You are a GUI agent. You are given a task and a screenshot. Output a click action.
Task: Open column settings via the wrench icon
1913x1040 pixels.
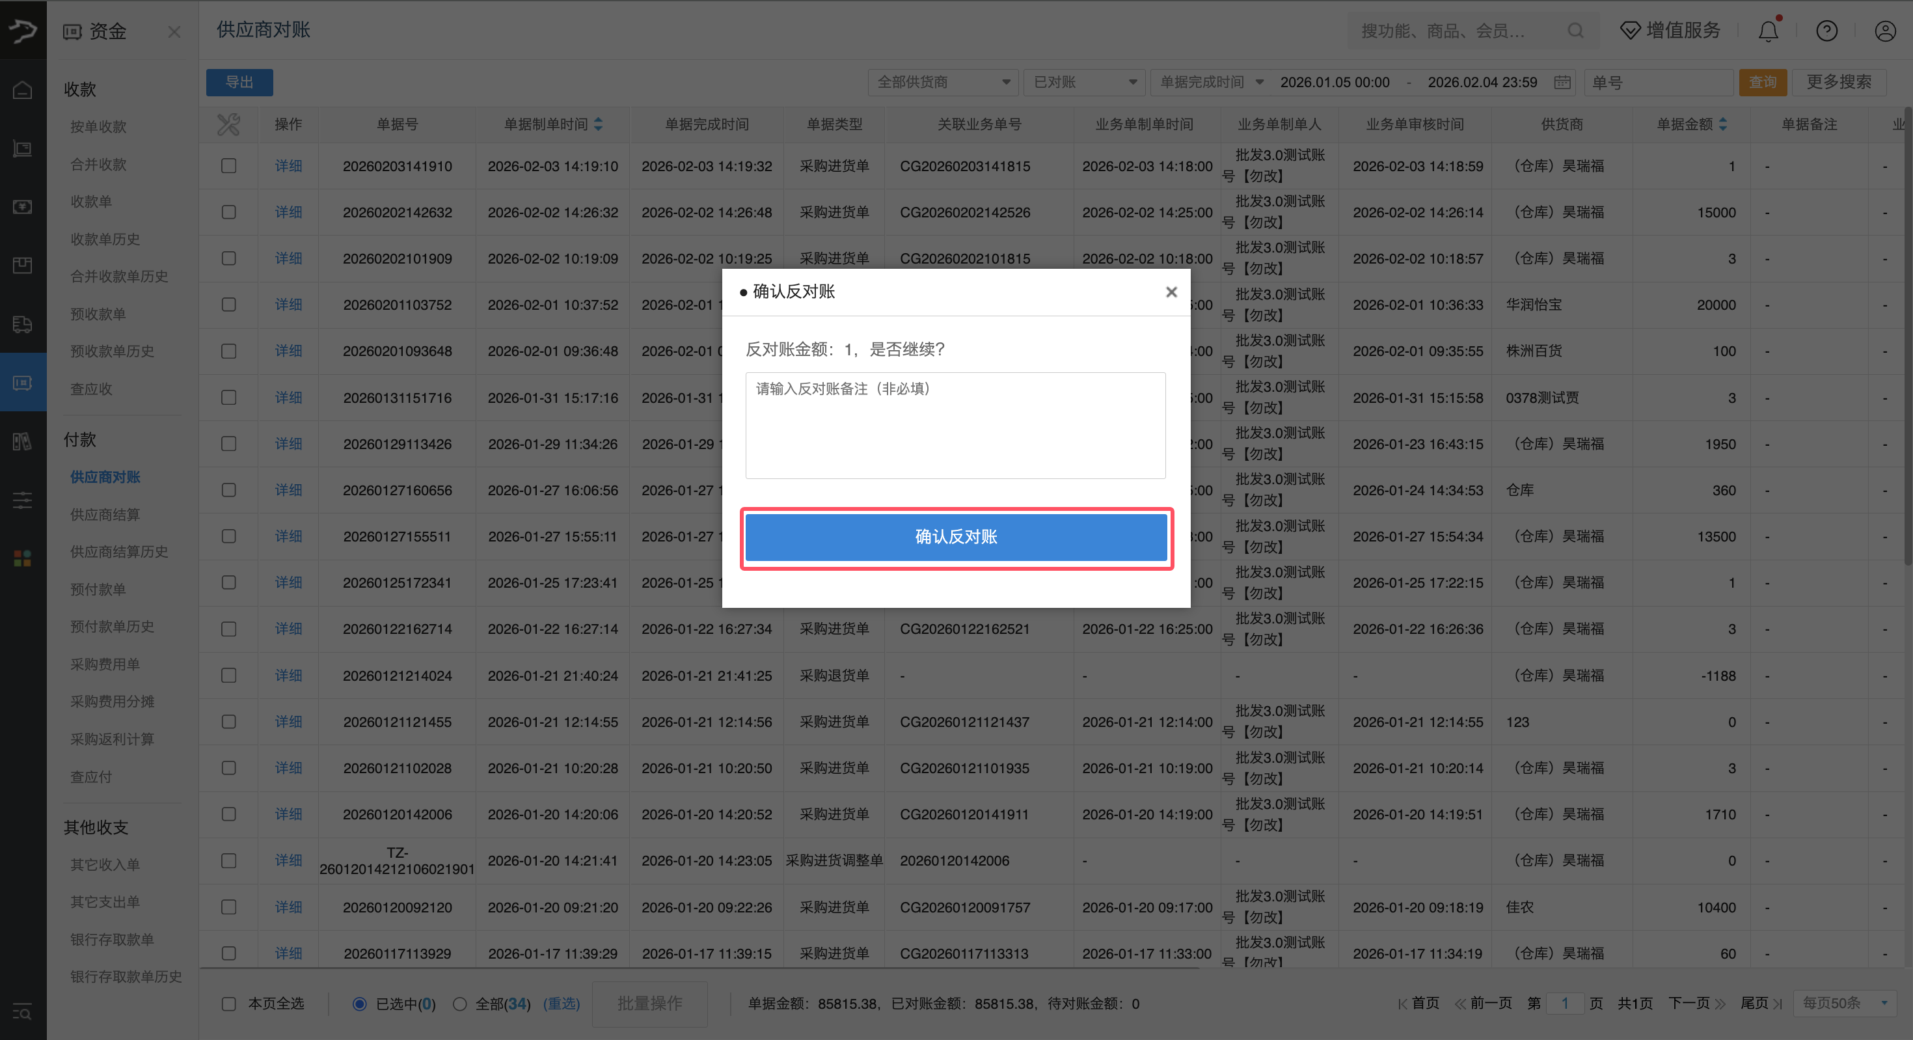[x=228, y=124]
